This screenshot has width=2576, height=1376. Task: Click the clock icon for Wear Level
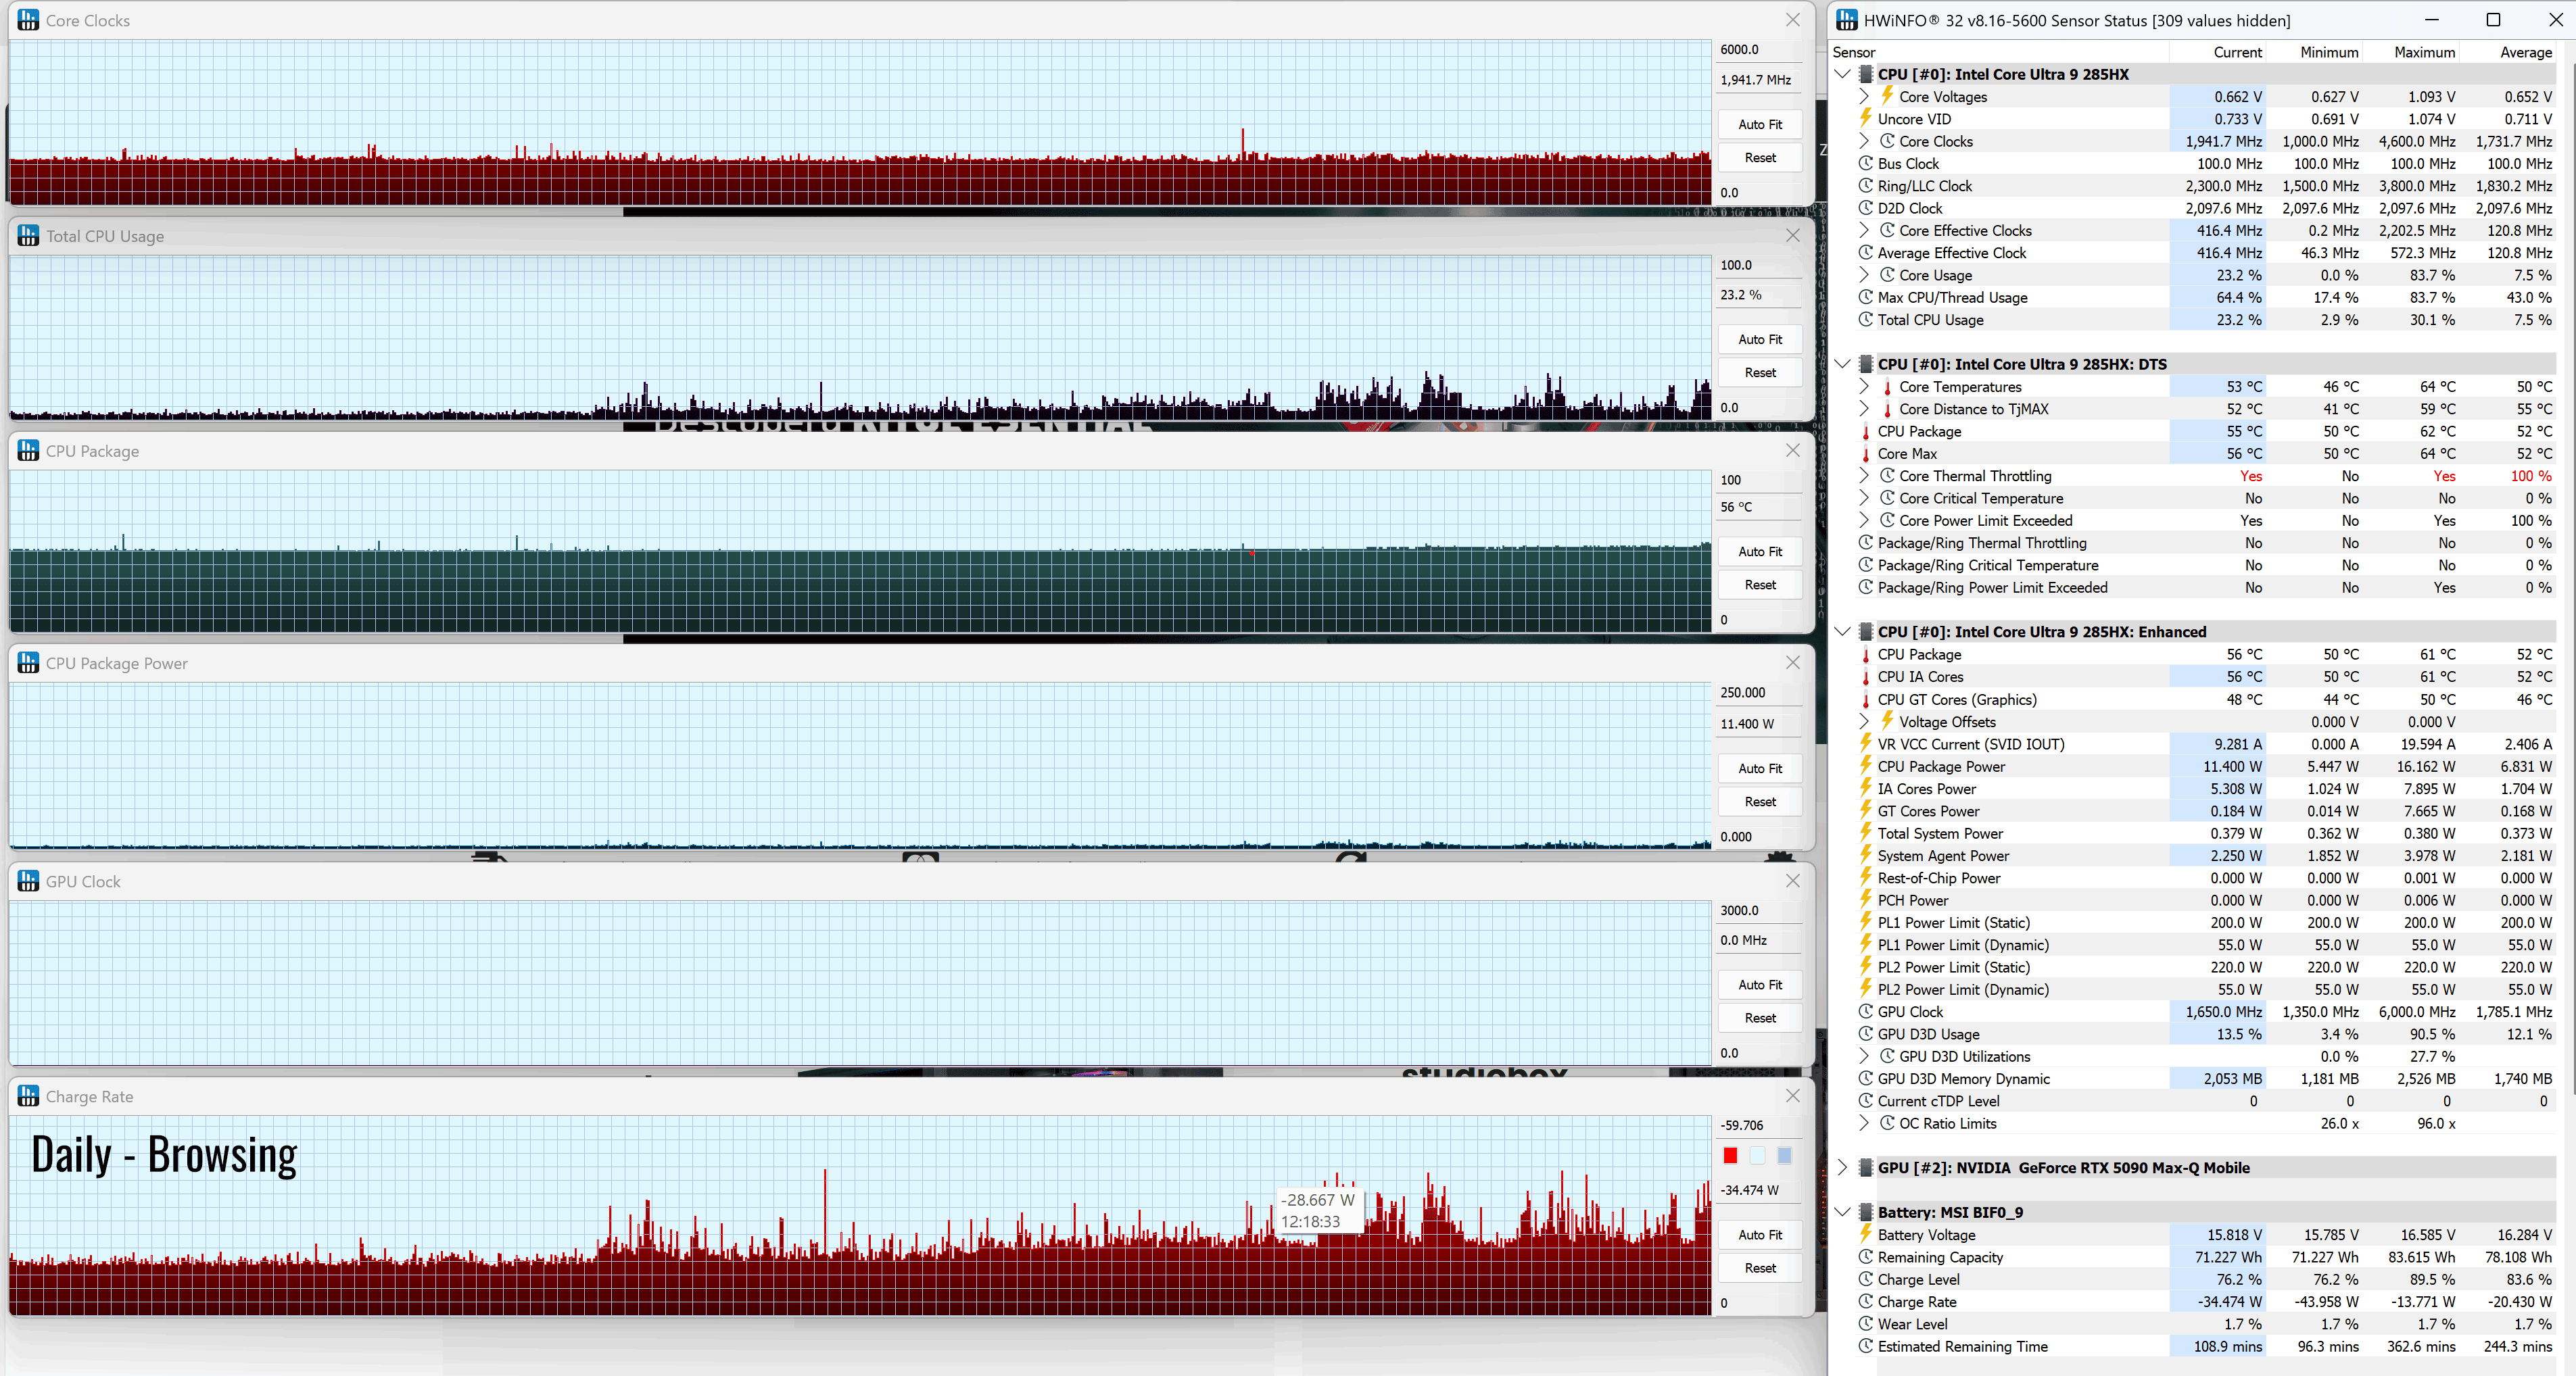(1865, 1323)
